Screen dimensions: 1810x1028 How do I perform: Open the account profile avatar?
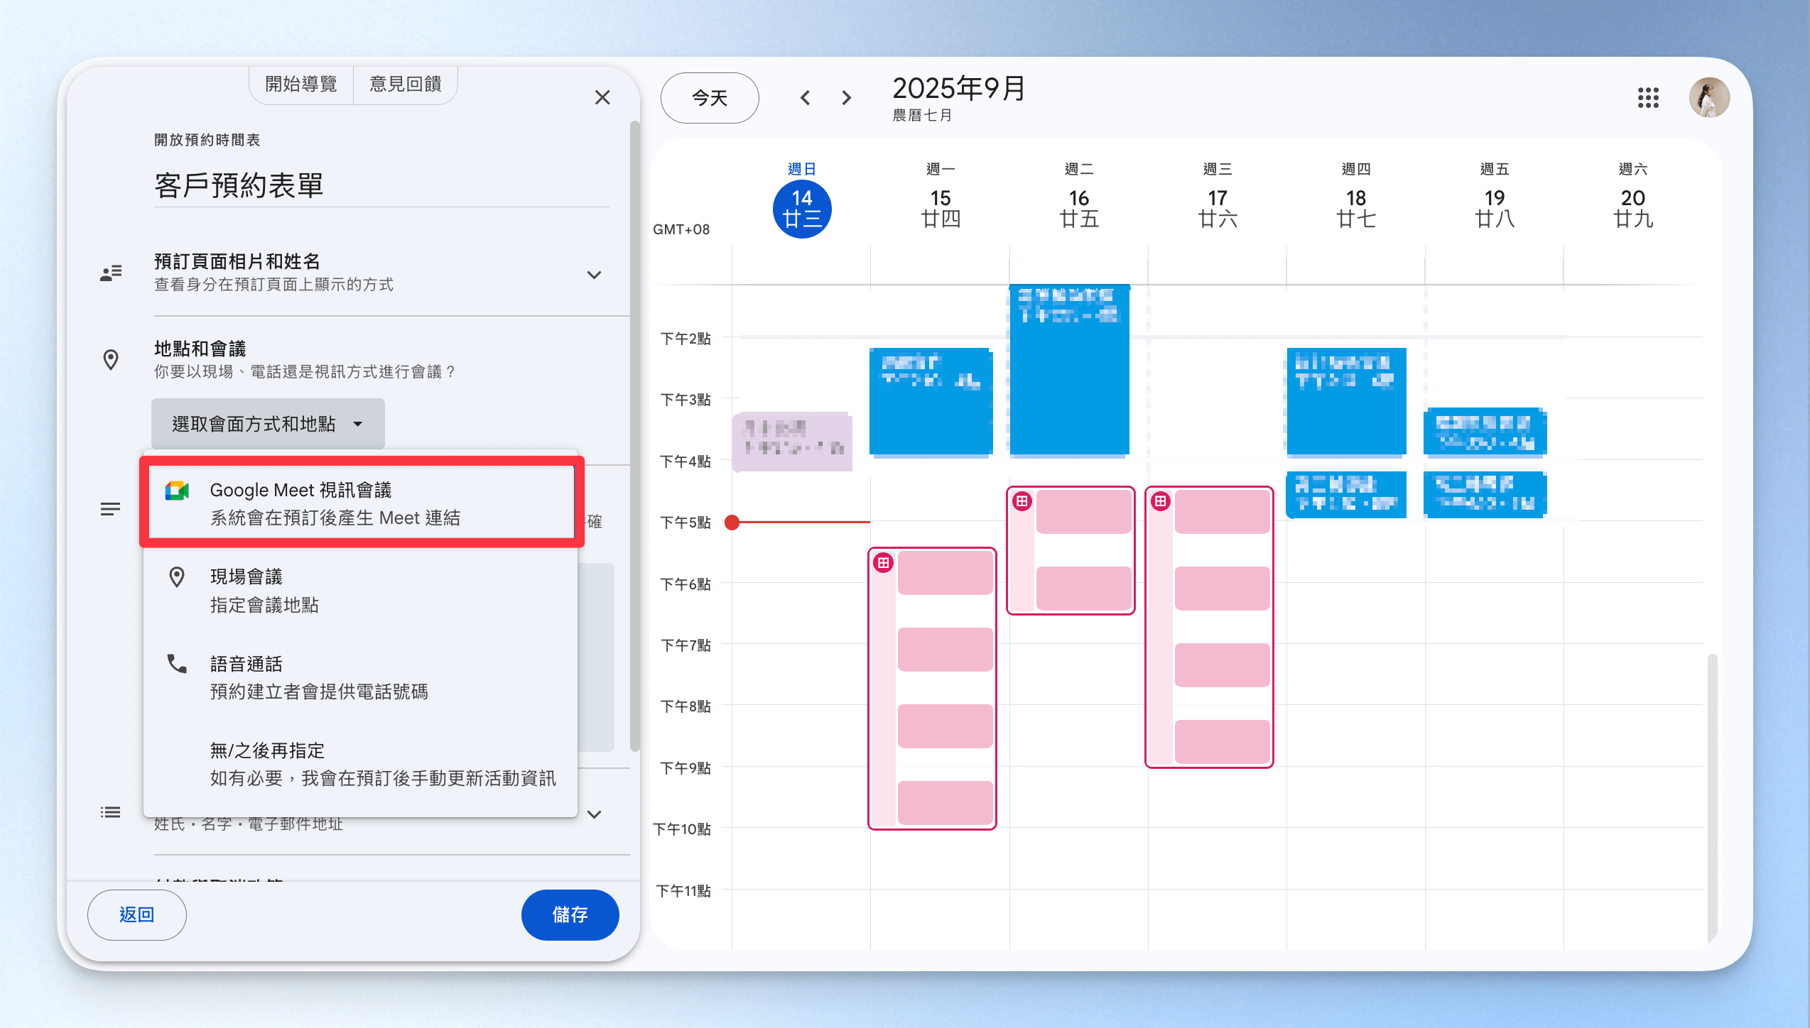1708,98
